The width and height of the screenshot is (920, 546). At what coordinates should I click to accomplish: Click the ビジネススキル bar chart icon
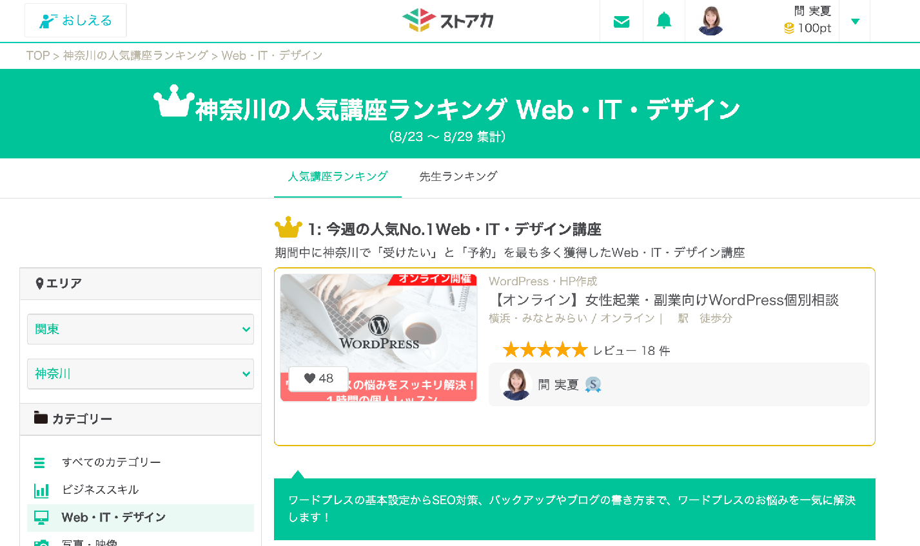tap(41, 491)
